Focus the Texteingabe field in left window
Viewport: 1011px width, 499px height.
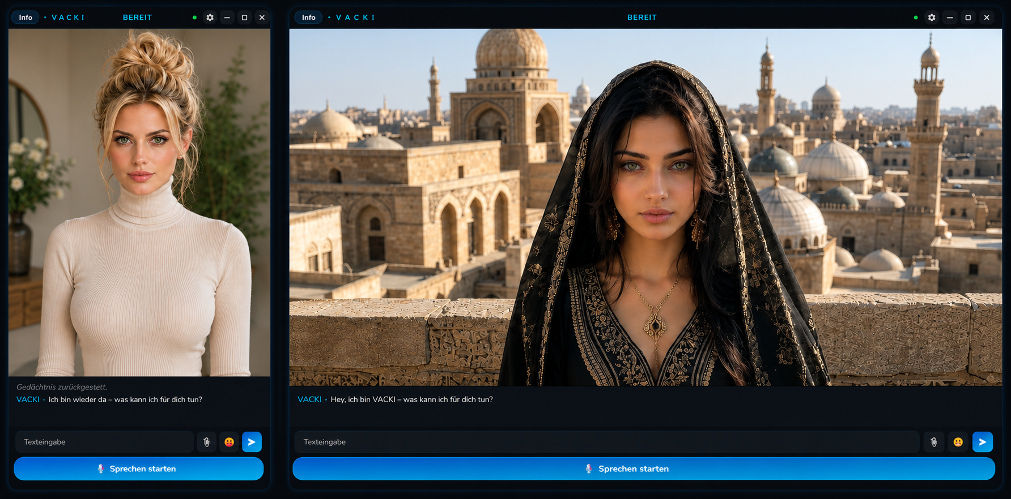tap(105, 442)
